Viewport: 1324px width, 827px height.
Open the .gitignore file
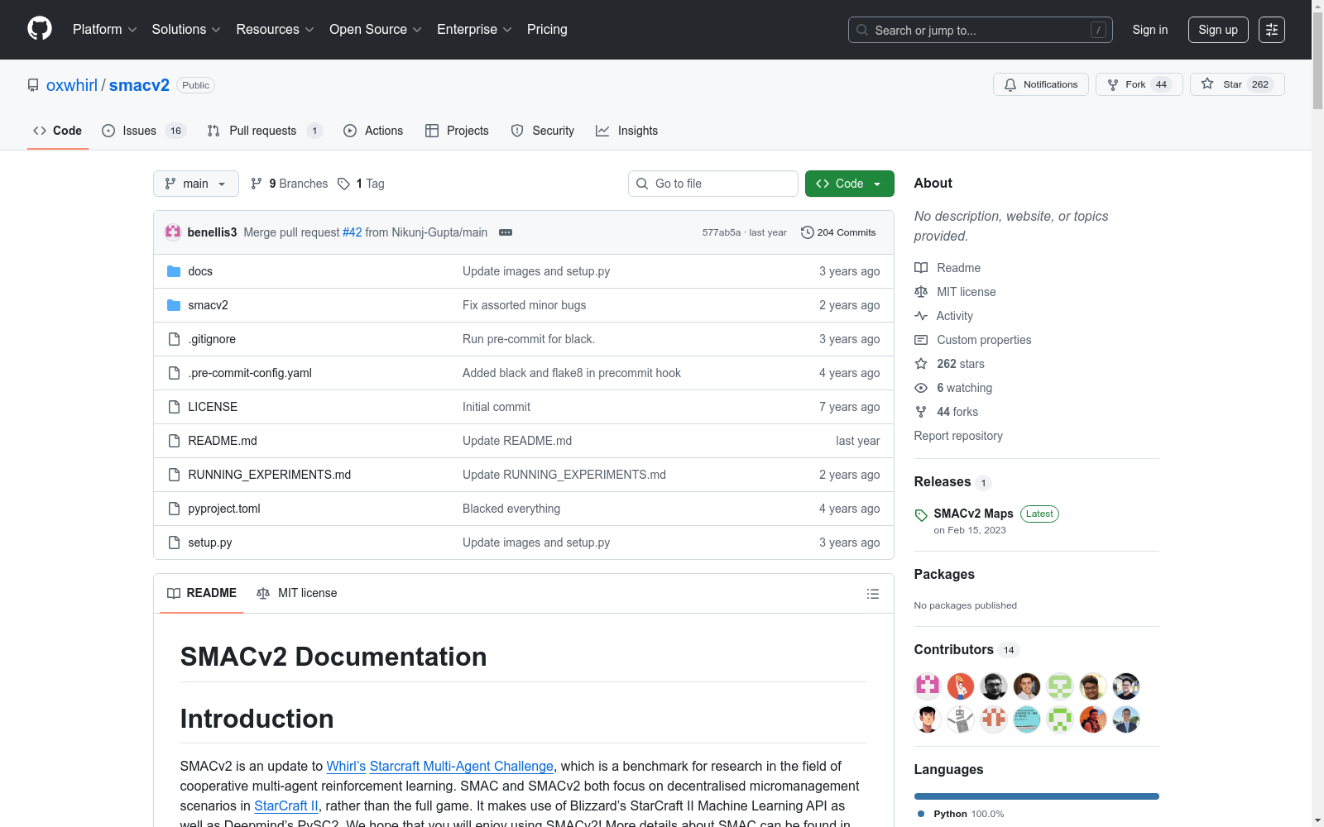pyautogui.click(x=212, y=339)
